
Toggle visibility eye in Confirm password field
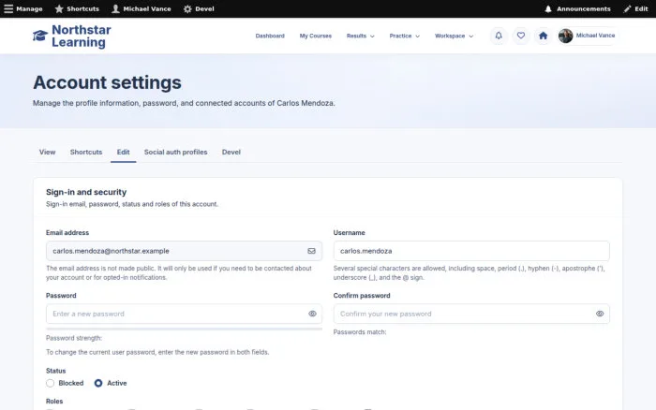600,314
